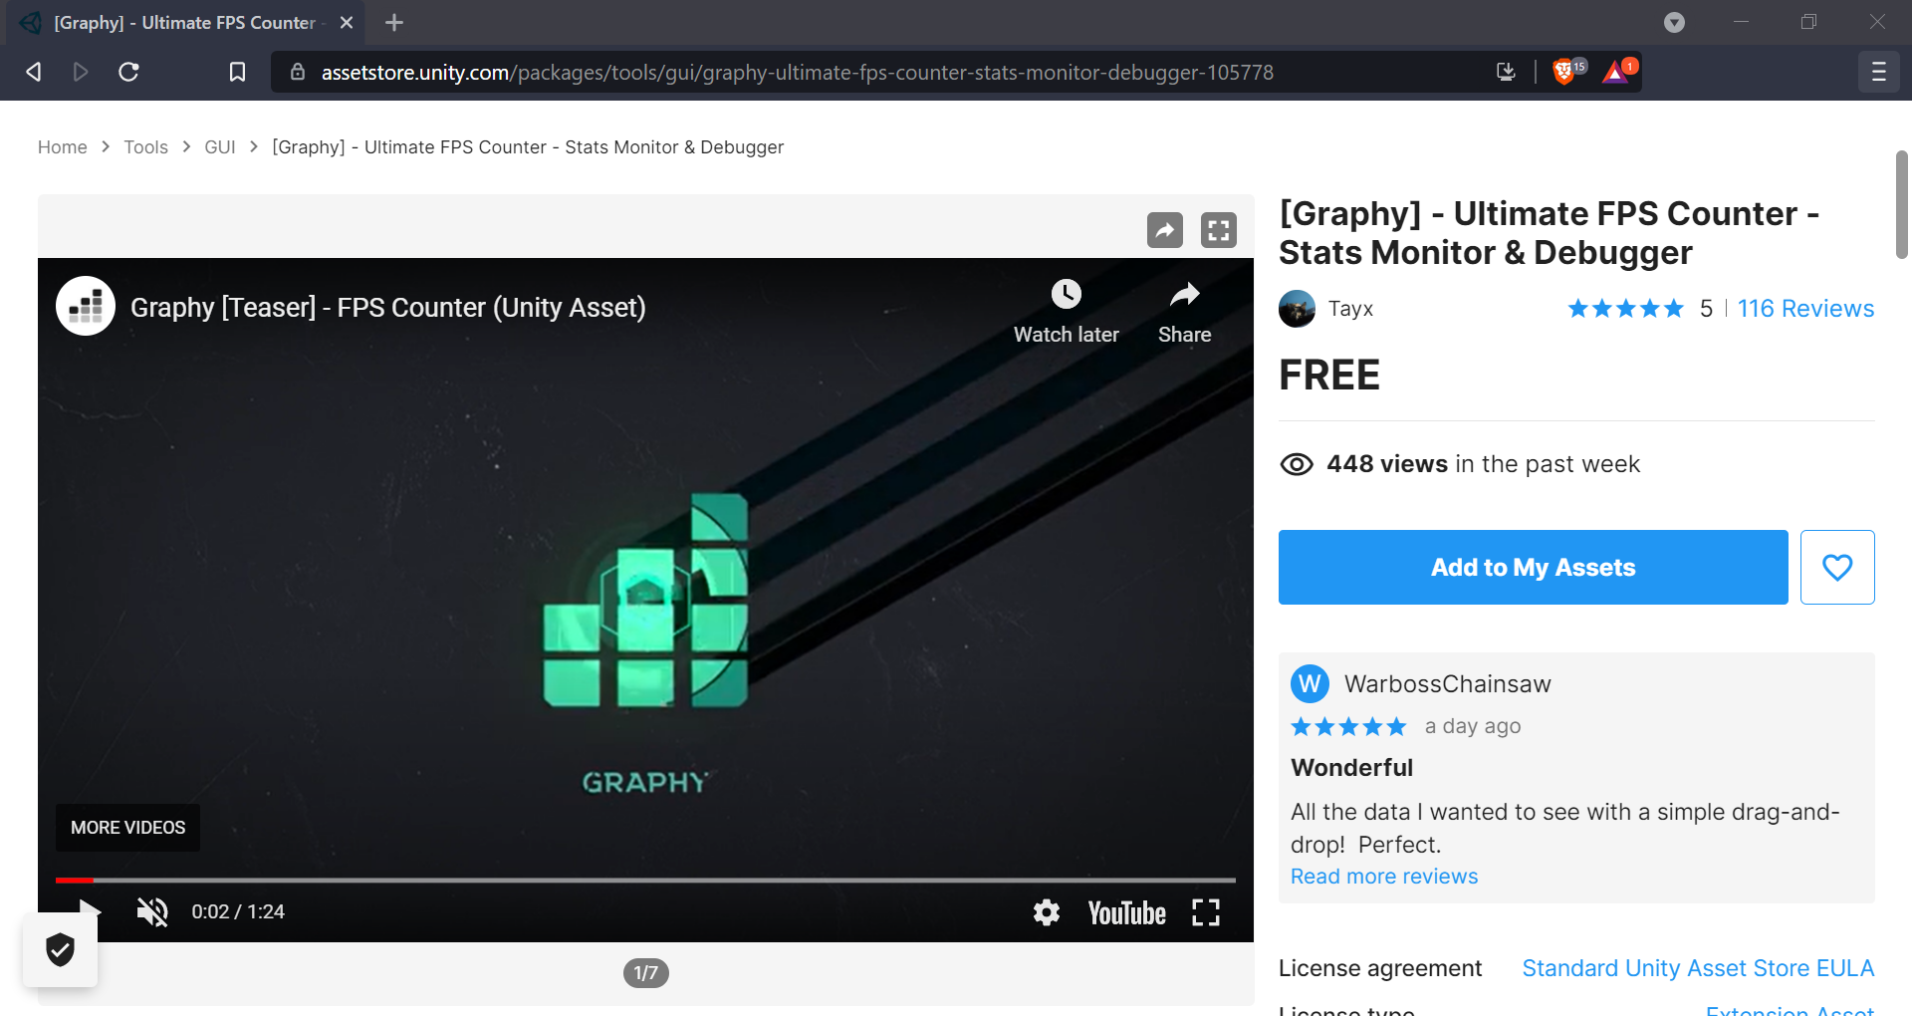Click the video time readout 0:02 / 1:24
Viewport: 1912px width, 1016px height.
(238, 911)
